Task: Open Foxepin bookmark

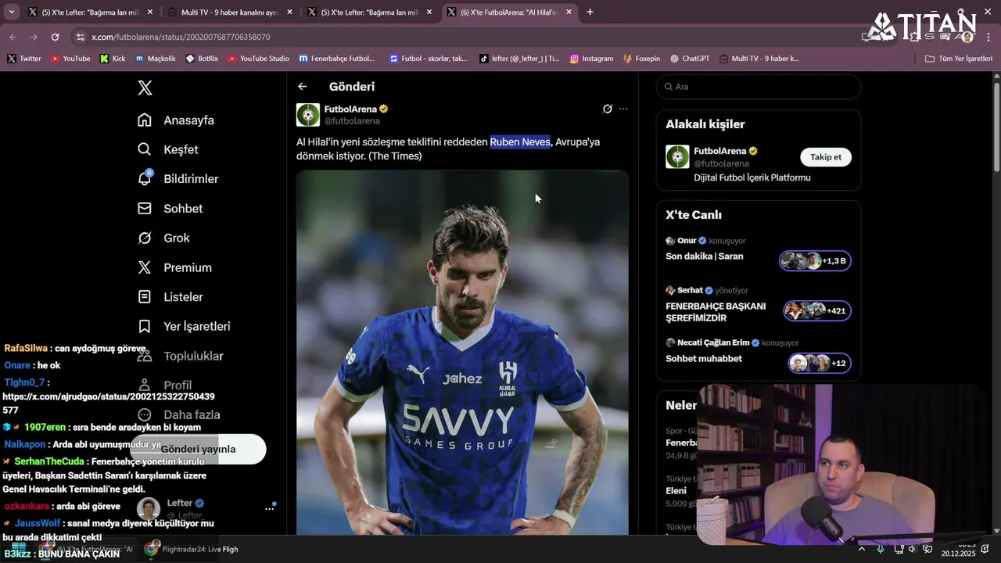Action: point(641,59)
